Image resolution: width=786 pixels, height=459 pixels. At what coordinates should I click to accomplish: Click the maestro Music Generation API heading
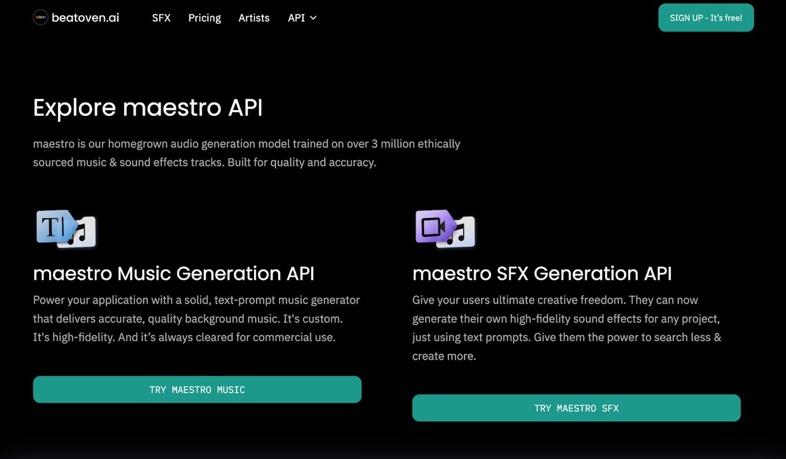pos(174,273)
